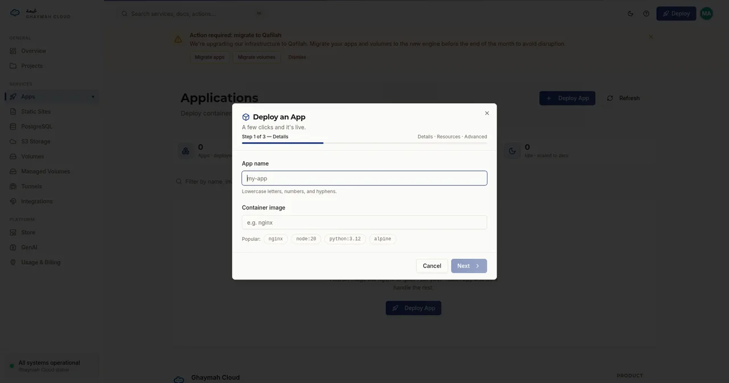This screenshot has height=383, width=729.
Task: Choose the python:3.12 popular image chip
Action: pos(345,239)
